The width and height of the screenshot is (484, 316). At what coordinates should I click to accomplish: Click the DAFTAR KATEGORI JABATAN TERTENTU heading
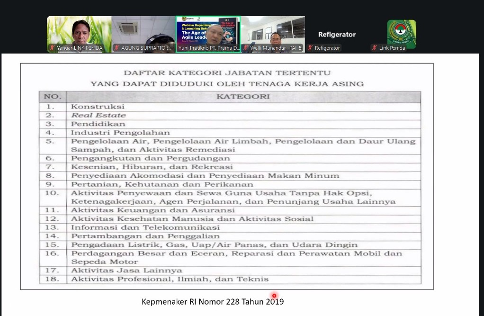(x=227, y=73)
